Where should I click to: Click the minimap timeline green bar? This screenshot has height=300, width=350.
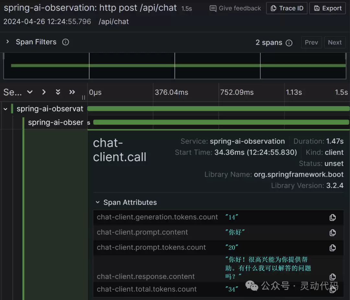(178, 66)
